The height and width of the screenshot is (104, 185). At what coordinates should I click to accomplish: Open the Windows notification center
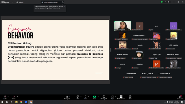(182, 102)
